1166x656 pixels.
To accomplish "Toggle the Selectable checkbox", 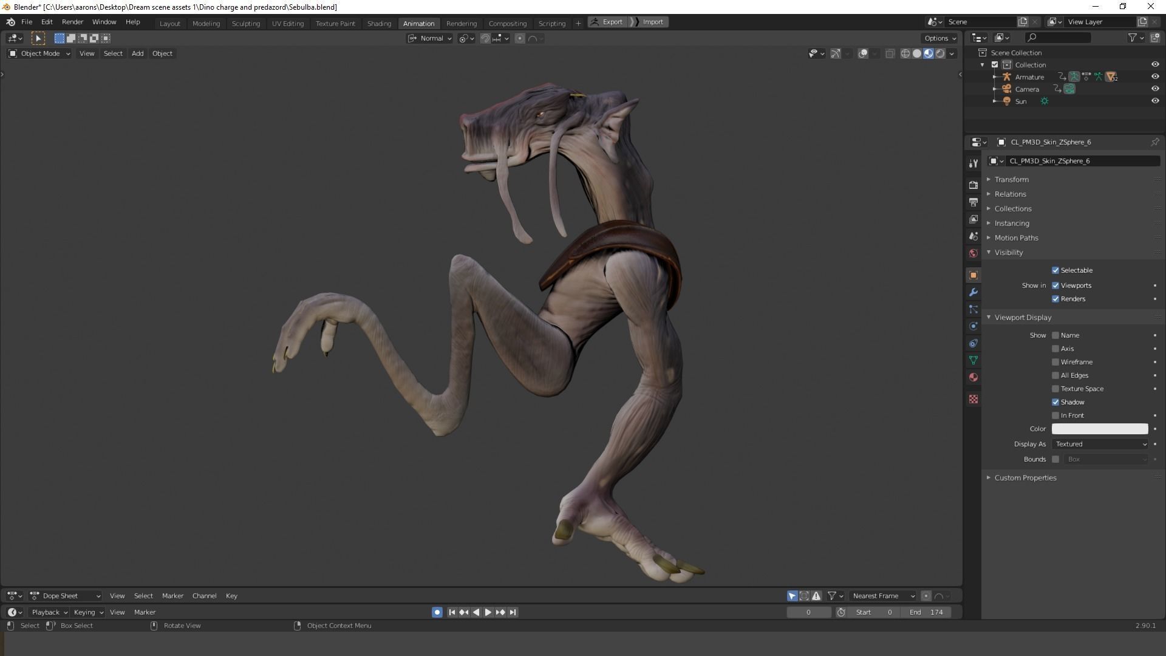I will coord(1055,270).
